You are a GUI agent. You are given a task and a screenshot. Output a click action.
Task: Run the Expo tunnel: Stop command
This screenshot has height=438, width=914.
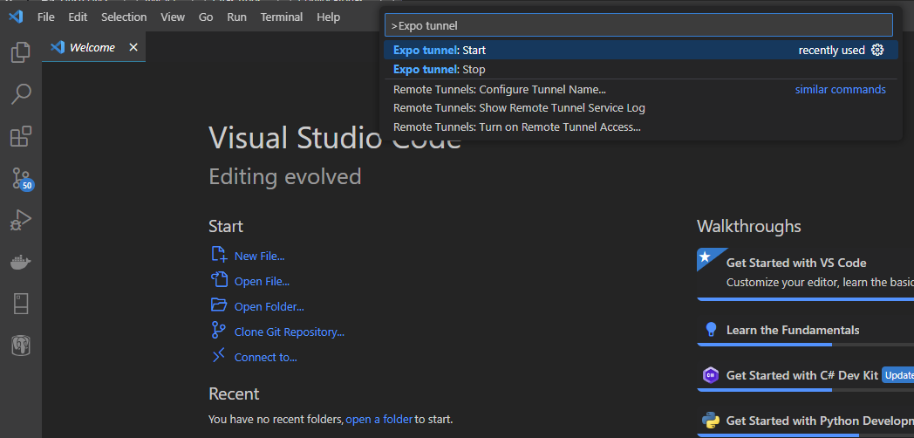pyautogui.click(x=641, y=70)
